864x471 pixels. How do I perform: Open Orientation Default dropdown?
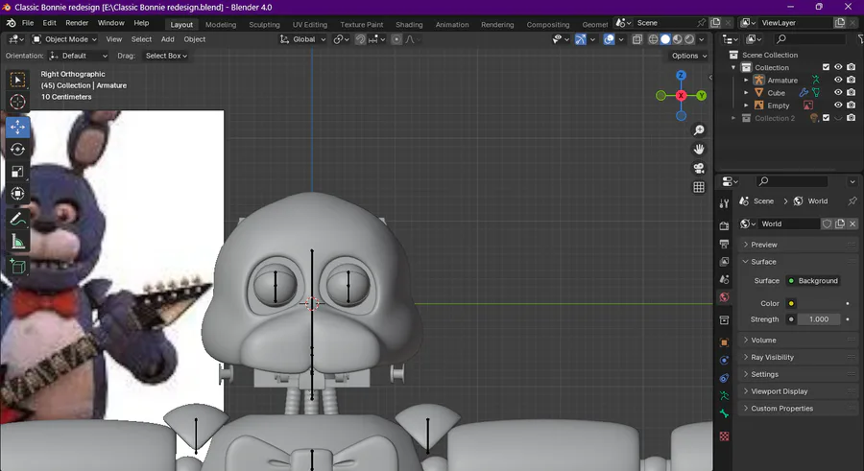[79, 56]
